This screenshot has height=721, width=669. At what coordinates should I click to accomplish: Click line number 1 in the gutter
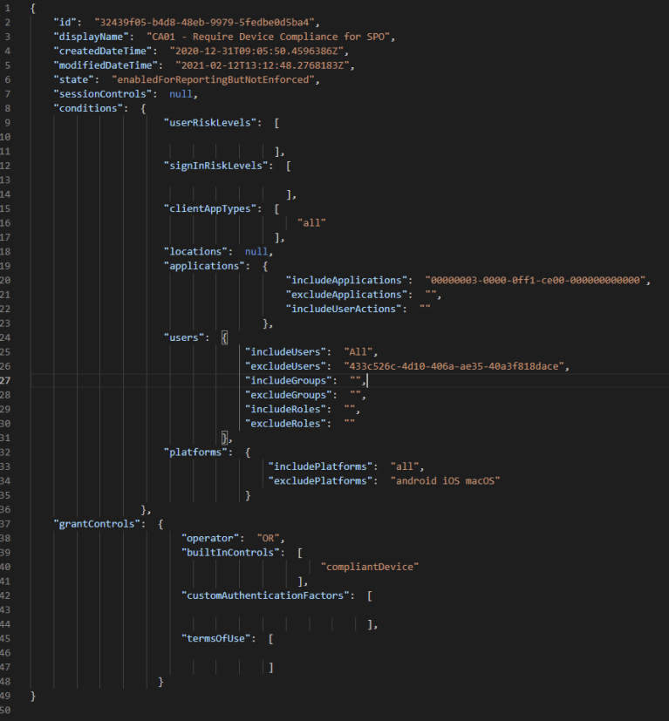point(7,8)
